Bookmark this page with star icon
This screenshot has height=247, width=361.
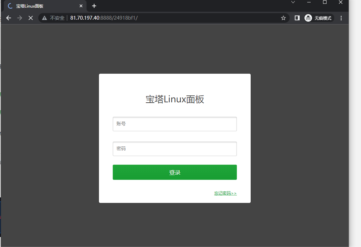coord(283,18)
